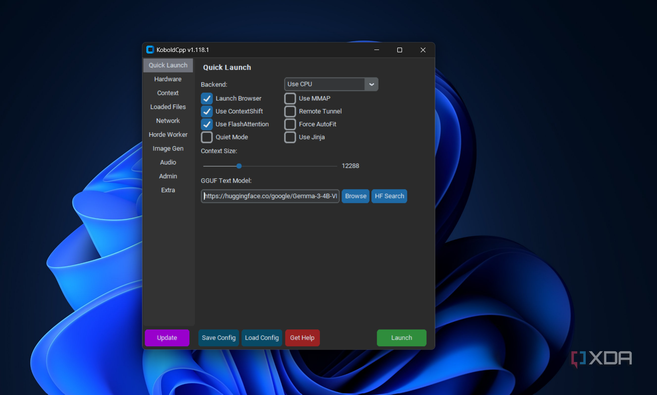
Task: Open the Backend dropdown arrow
Action: 372,84
